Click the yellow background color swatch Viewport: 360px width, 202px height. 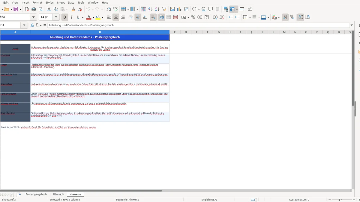(98, 17)
